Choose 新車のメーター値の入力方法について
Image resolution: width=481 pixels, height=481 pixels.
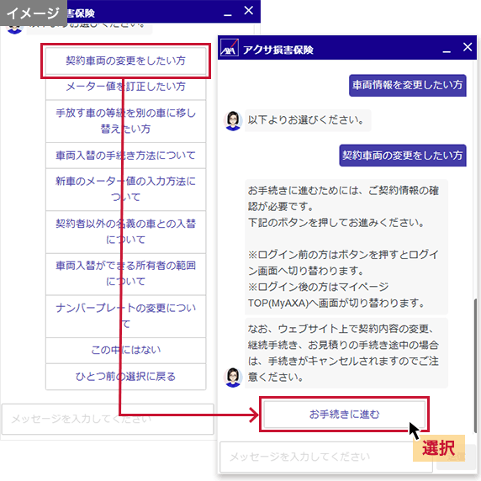[x=126, y=189]
